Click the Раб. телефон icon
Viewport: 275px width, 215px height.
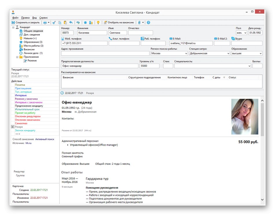tap(142, 39)
